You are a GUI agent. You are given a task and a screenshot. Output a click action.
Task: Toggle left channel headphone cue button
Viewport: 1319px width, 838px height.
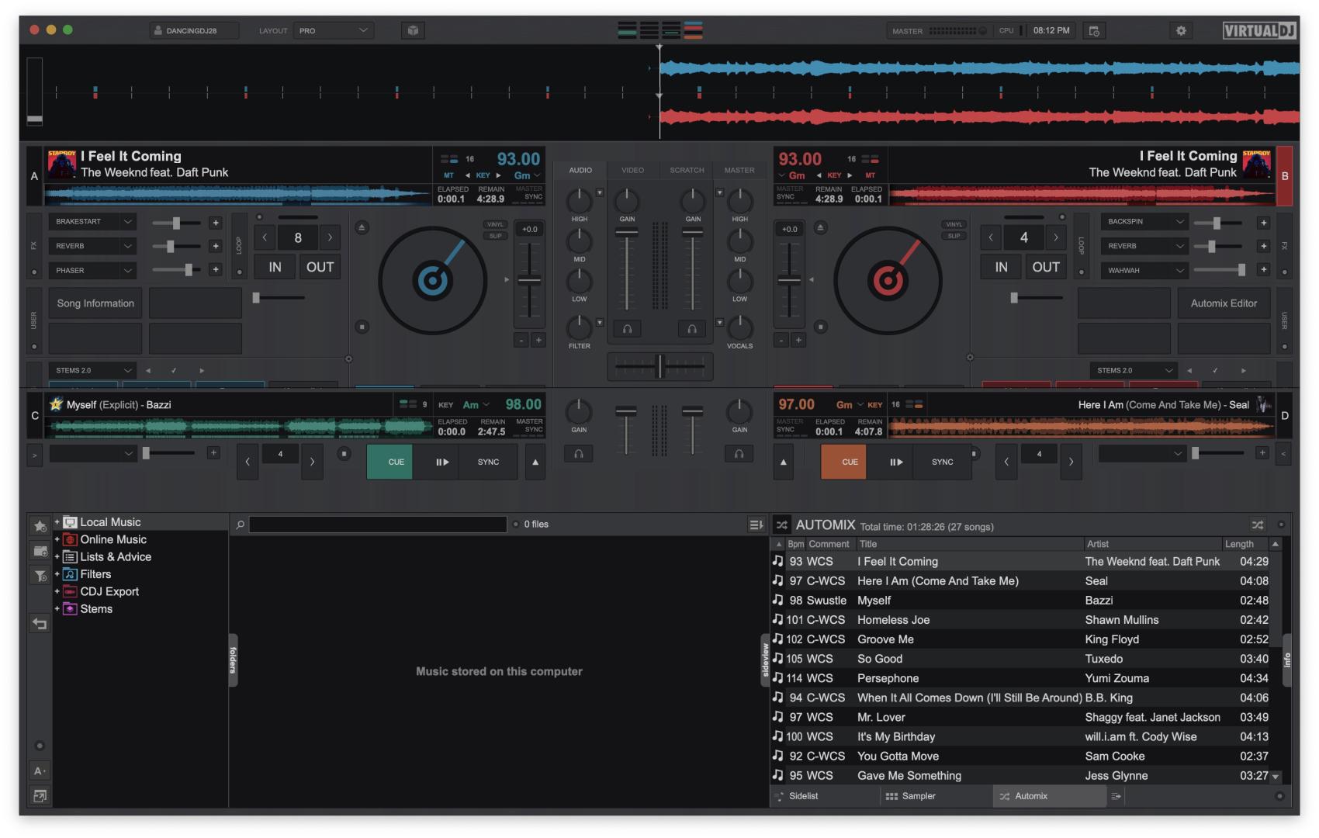click(627, 329)
